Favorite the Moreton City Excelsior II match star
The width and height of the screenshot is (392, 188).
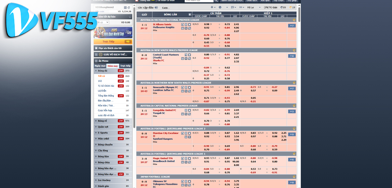tap(189, 133)
